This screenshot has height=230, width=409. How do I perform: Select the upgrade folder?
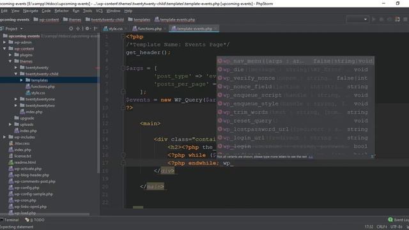[24, 118]
